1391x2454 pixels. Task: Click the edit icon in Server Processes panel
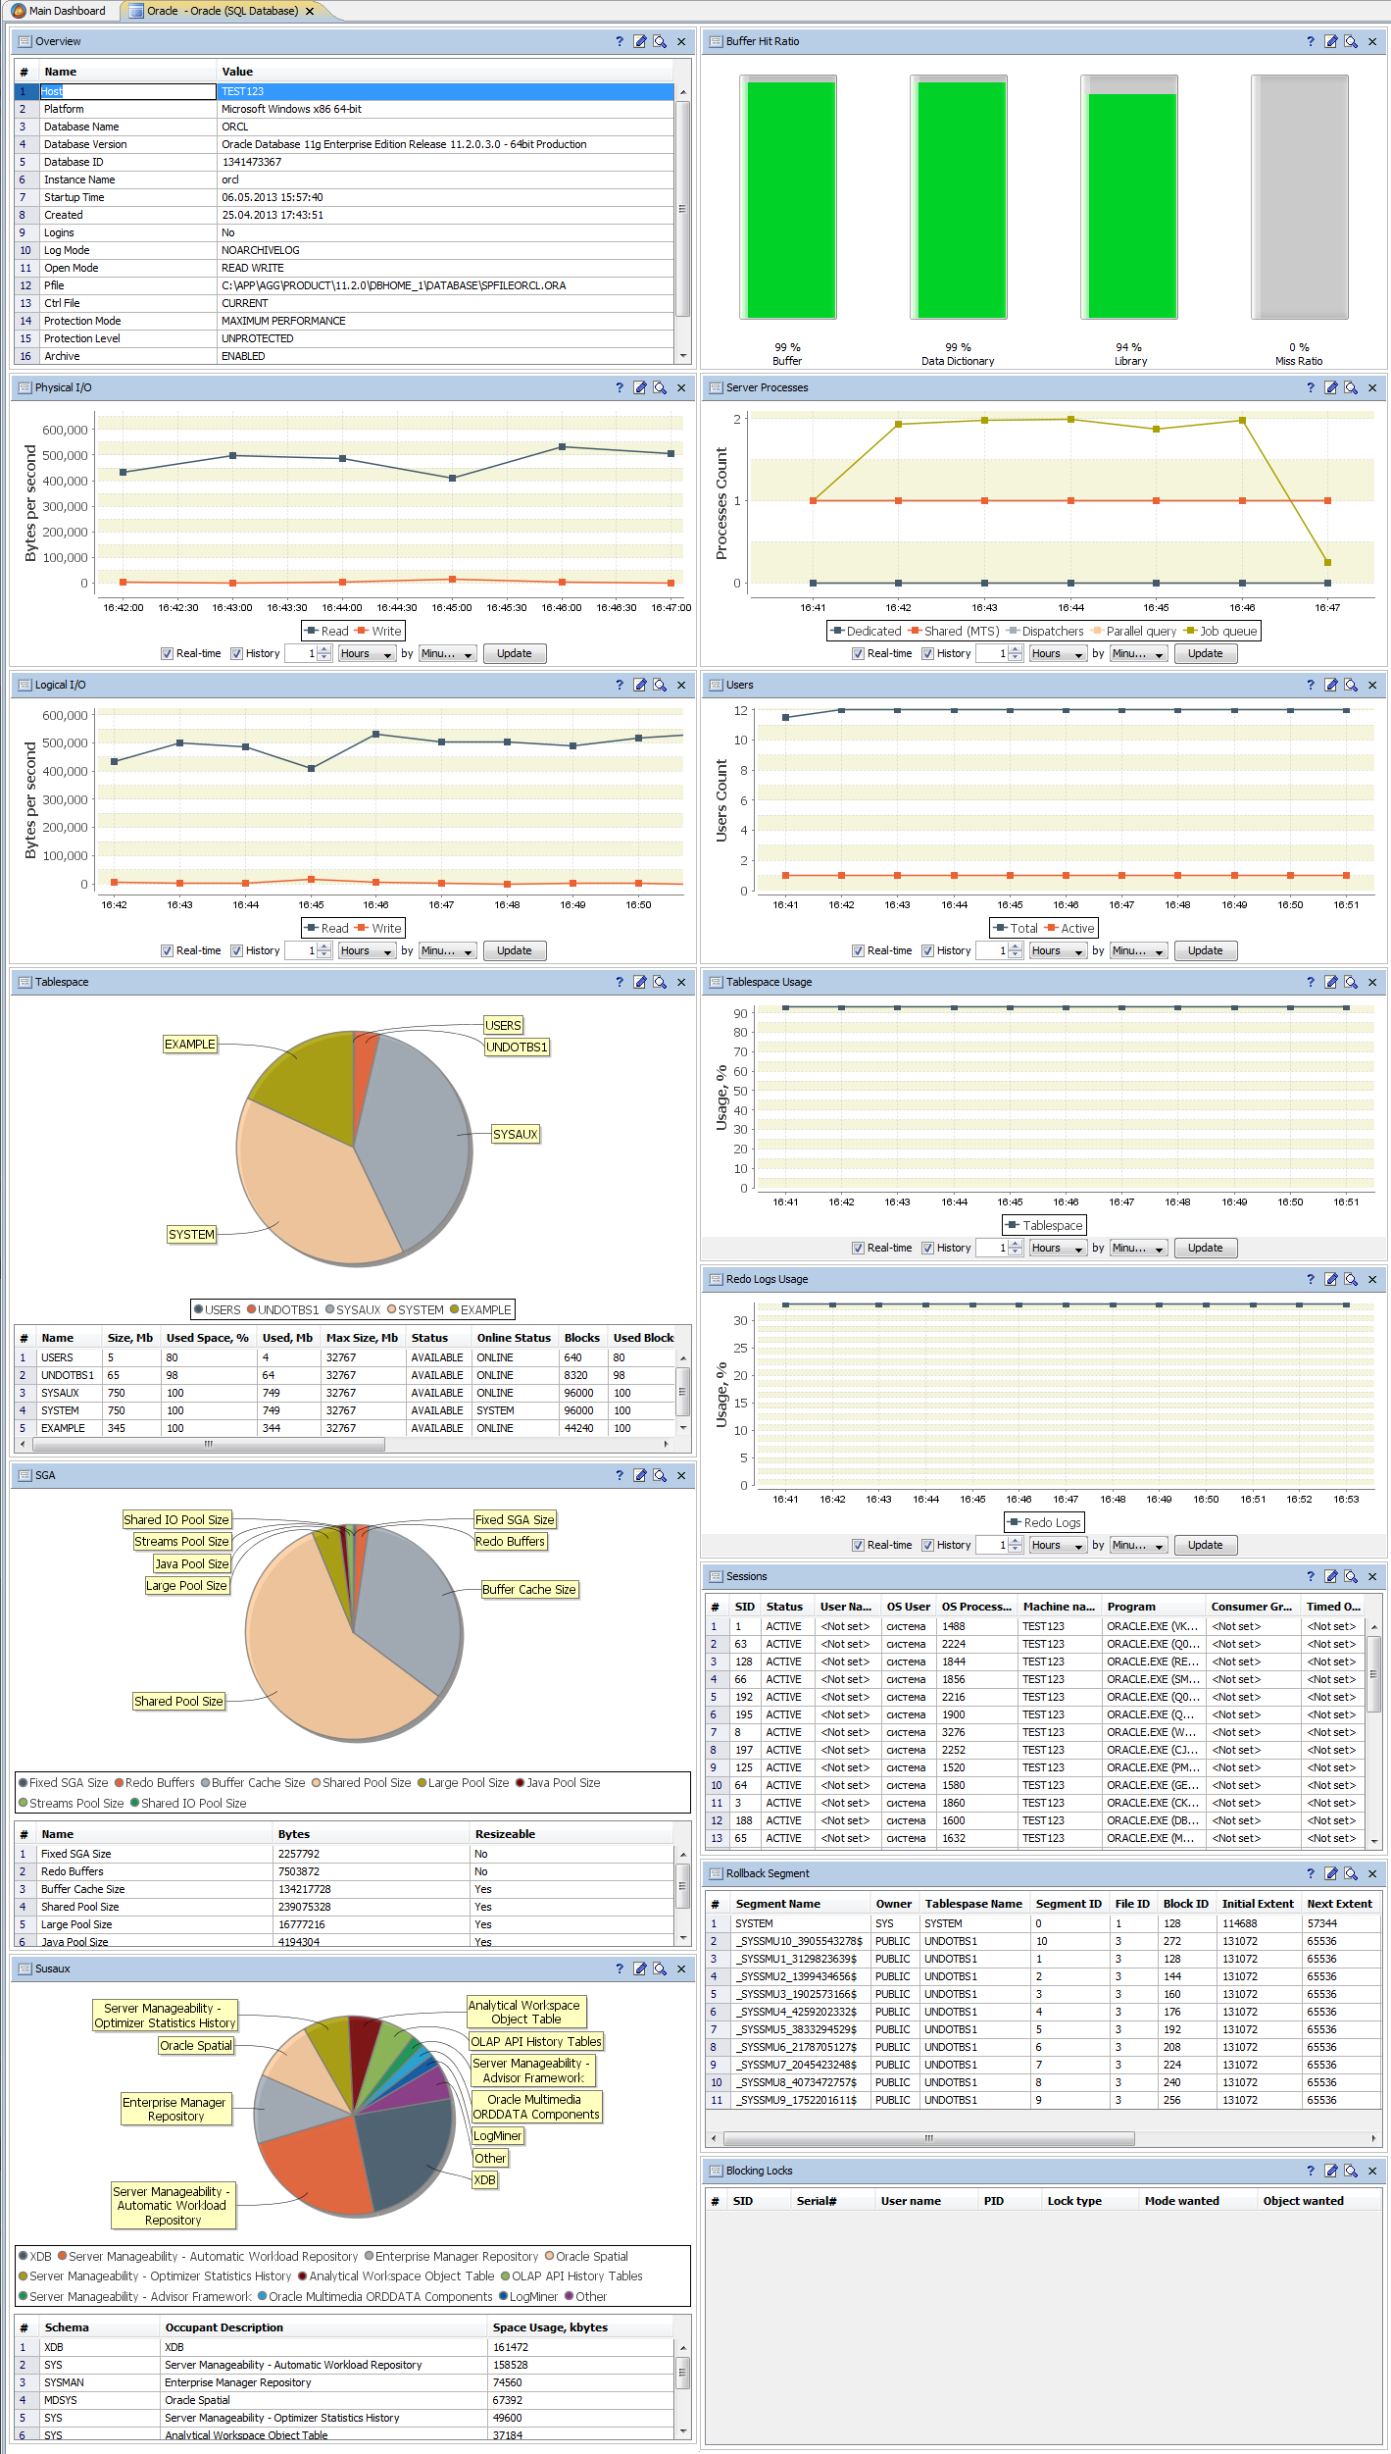tap(1330, 387)
